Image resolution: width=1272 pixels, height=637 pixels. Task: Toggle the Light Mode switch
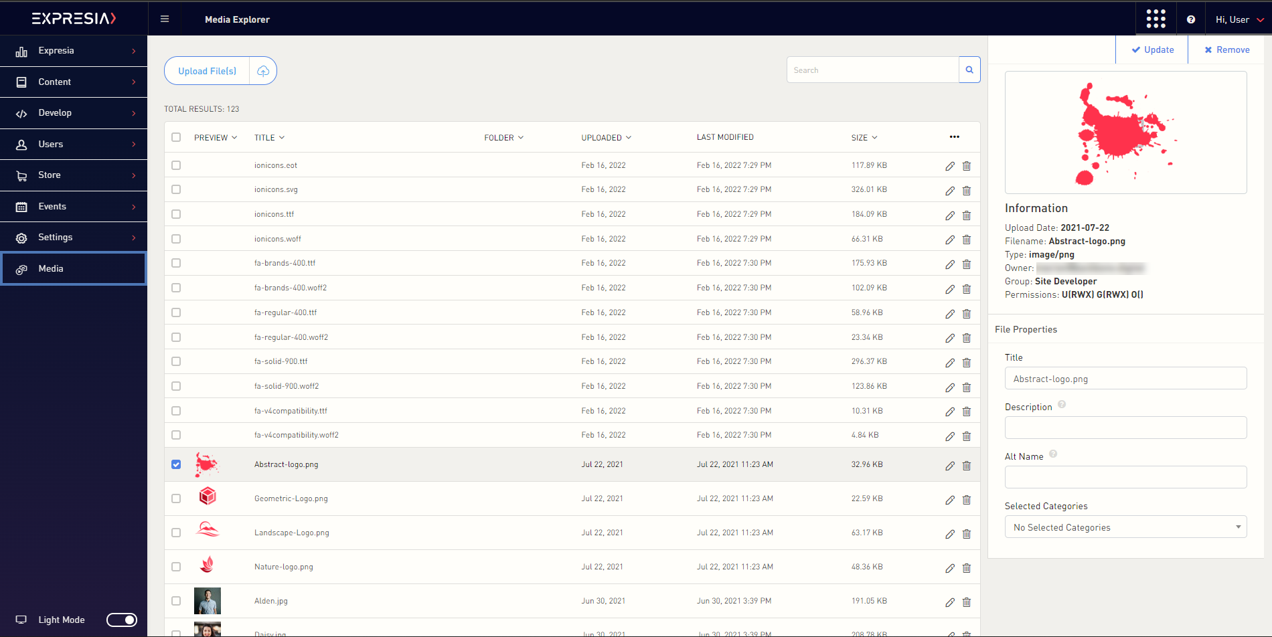pyautogui.click(x=122, y=620)
